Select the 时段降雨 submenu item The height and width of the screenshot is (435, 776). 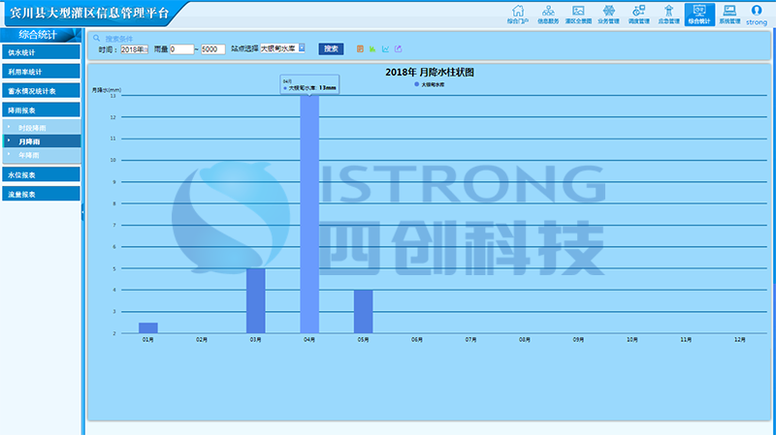42,128
